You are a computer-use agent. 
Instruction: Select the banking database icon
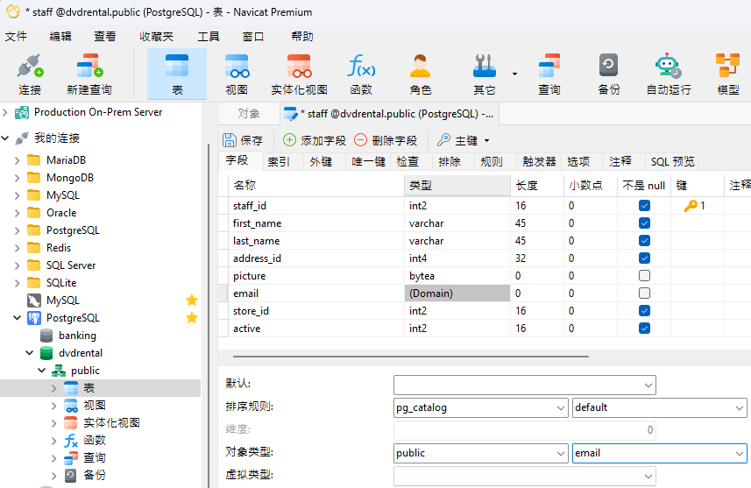46,336
